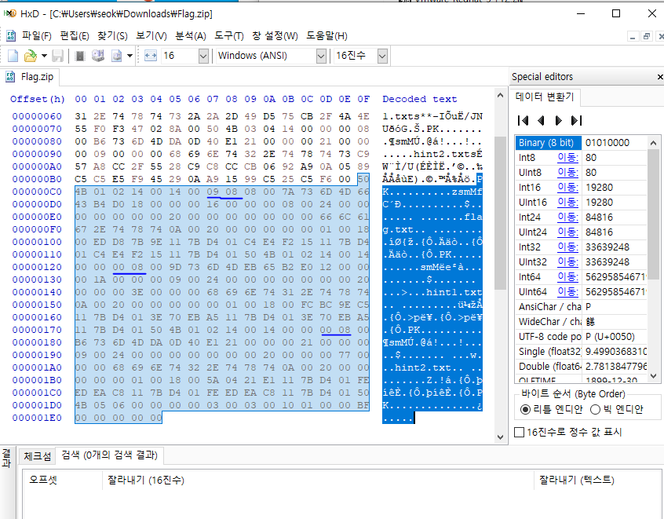Image resolution: width=664 pixels, height=519 pixels.
Task: Click the HxD document icon in menu bar
Action: coord(11,36)
